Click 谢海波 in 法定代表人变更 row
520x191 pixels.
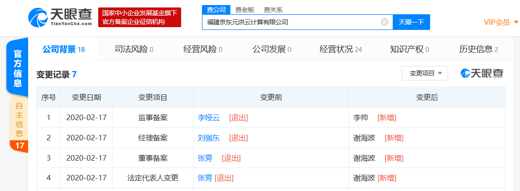pos(365,178)
